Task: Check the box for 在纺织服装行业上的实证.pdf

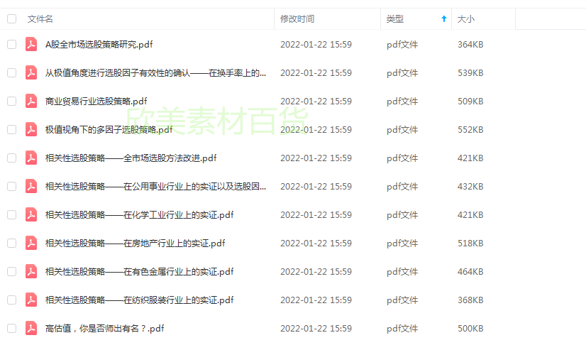Action: pos(11,300)
